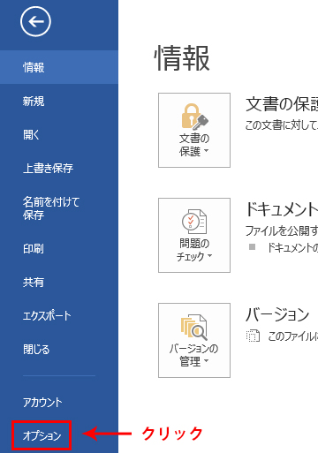Click the manage versions magnifier icon
The width and height of the screenshot is (318, 453).
click(194, 327)
